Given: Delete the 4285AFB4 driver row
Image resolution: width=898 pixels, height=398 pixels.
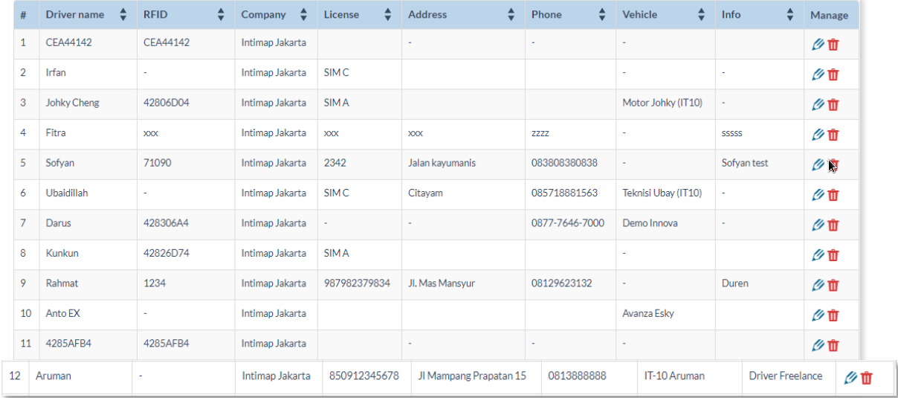Looking at the screenshot, I should pyautogui.click(x=833, y=345).
